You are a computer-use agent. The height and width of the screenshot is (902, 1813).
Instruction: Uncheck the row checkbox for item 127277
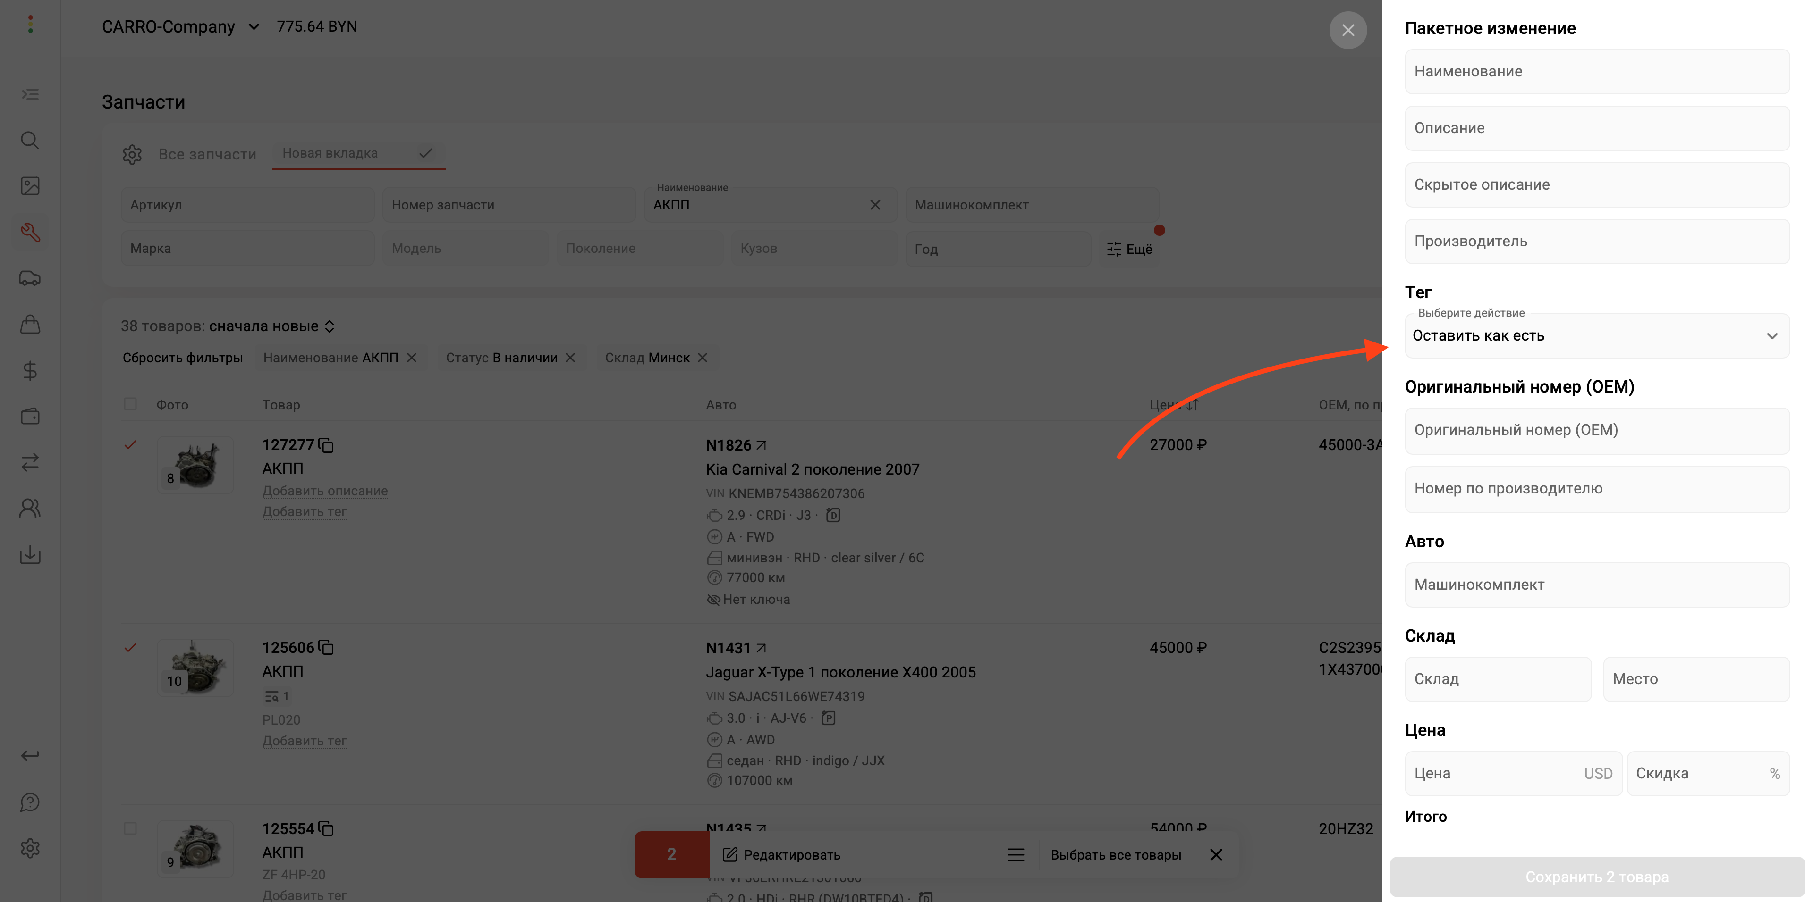pyautogui.click(x=130, y=444)
